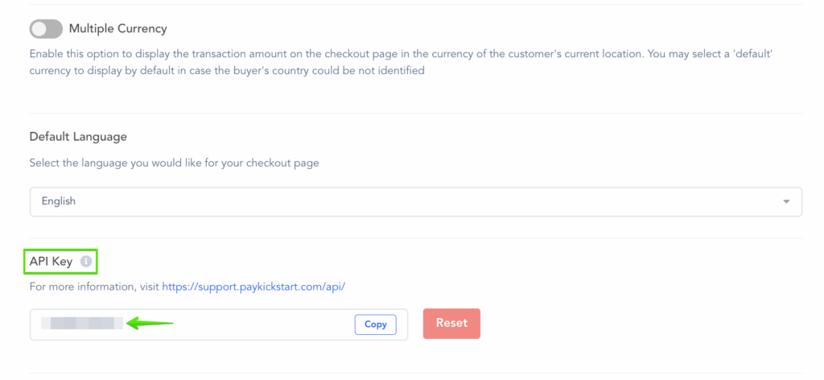The image size is (824, 380).
Task: Click the API Key heading label
Action: 51,262
